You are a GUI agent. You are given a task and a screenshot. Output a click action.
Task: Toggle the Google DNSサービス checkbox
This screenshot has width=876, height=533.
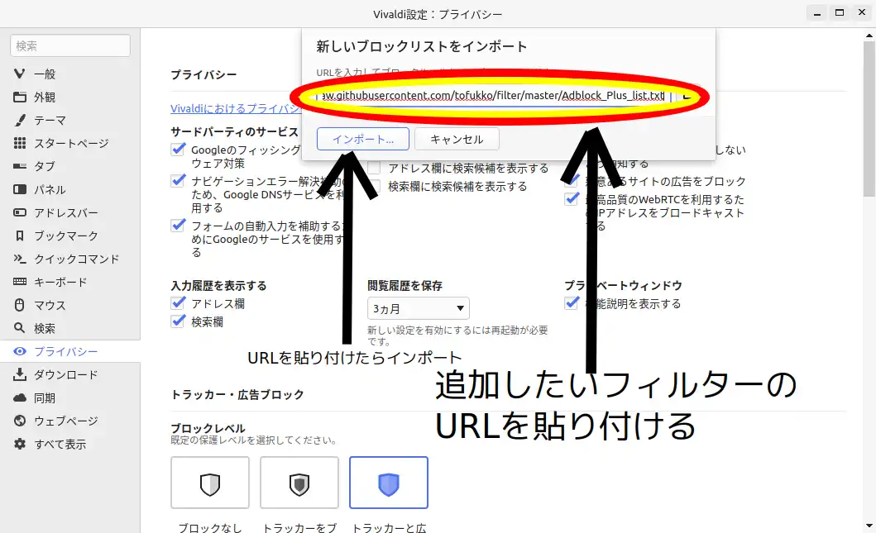pyautogui.click(x=178, y=181)
